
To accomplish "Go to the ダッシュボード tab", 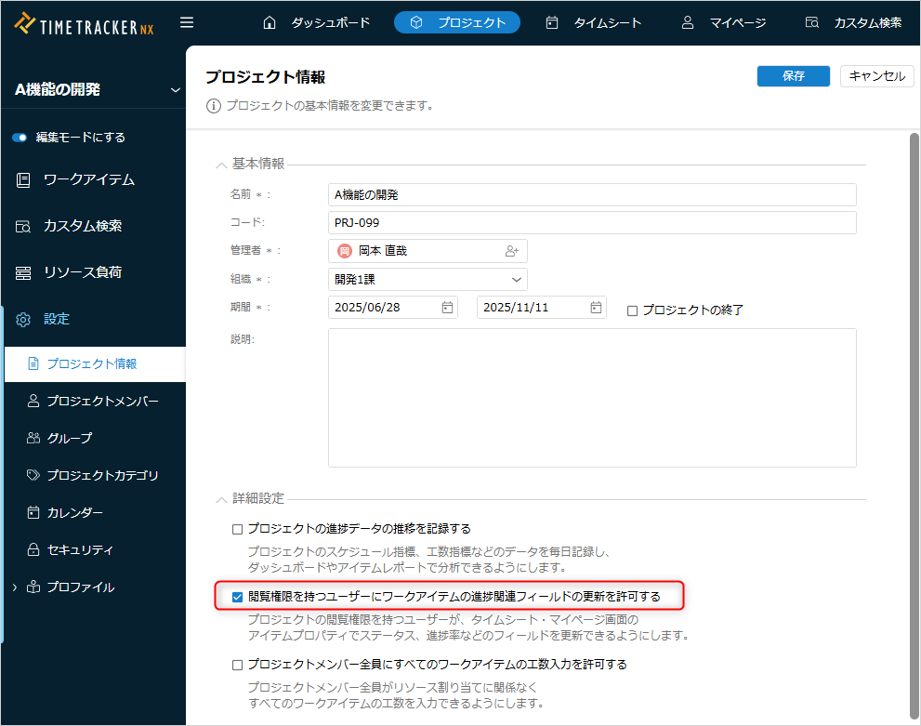I will [317, 22].
